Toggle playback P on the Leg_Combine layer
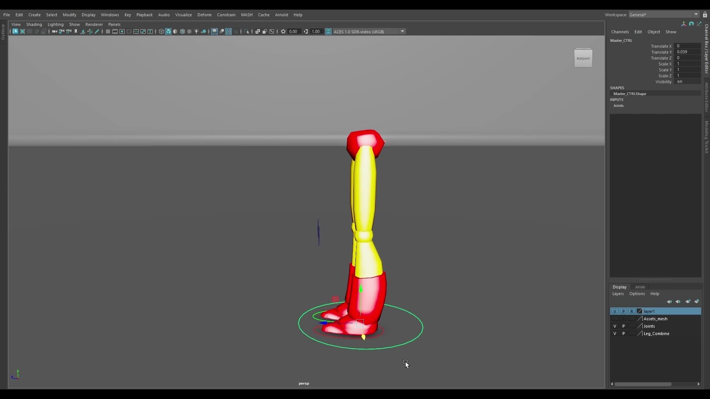The image size is (710, 399). pos(623,334)
